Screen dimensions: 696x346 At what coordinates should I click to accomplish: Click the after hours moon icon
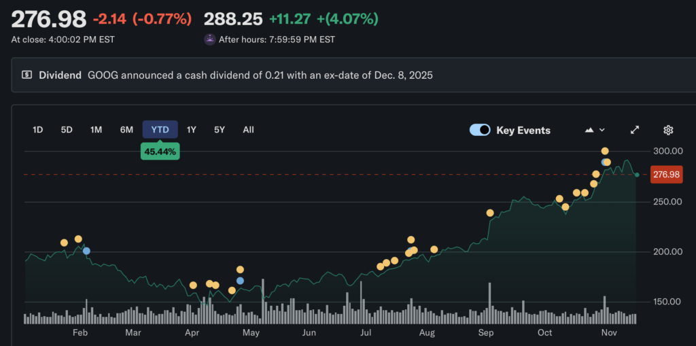[x=210, y=39]
